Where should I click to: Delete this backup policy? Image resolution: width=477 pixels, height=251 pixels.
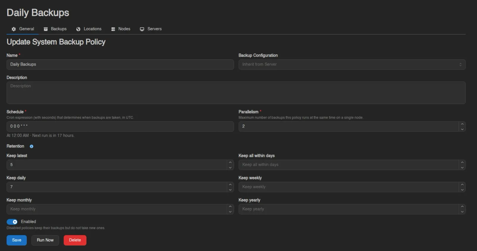(75, 240)
